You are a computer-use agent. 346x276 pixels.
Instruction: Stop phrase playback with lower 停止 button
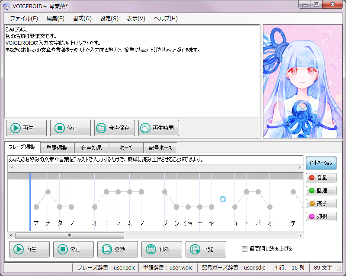74,249
